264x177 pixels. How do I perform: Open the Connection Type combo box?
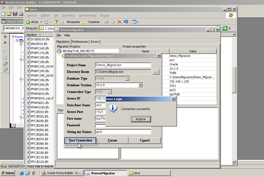104,92
